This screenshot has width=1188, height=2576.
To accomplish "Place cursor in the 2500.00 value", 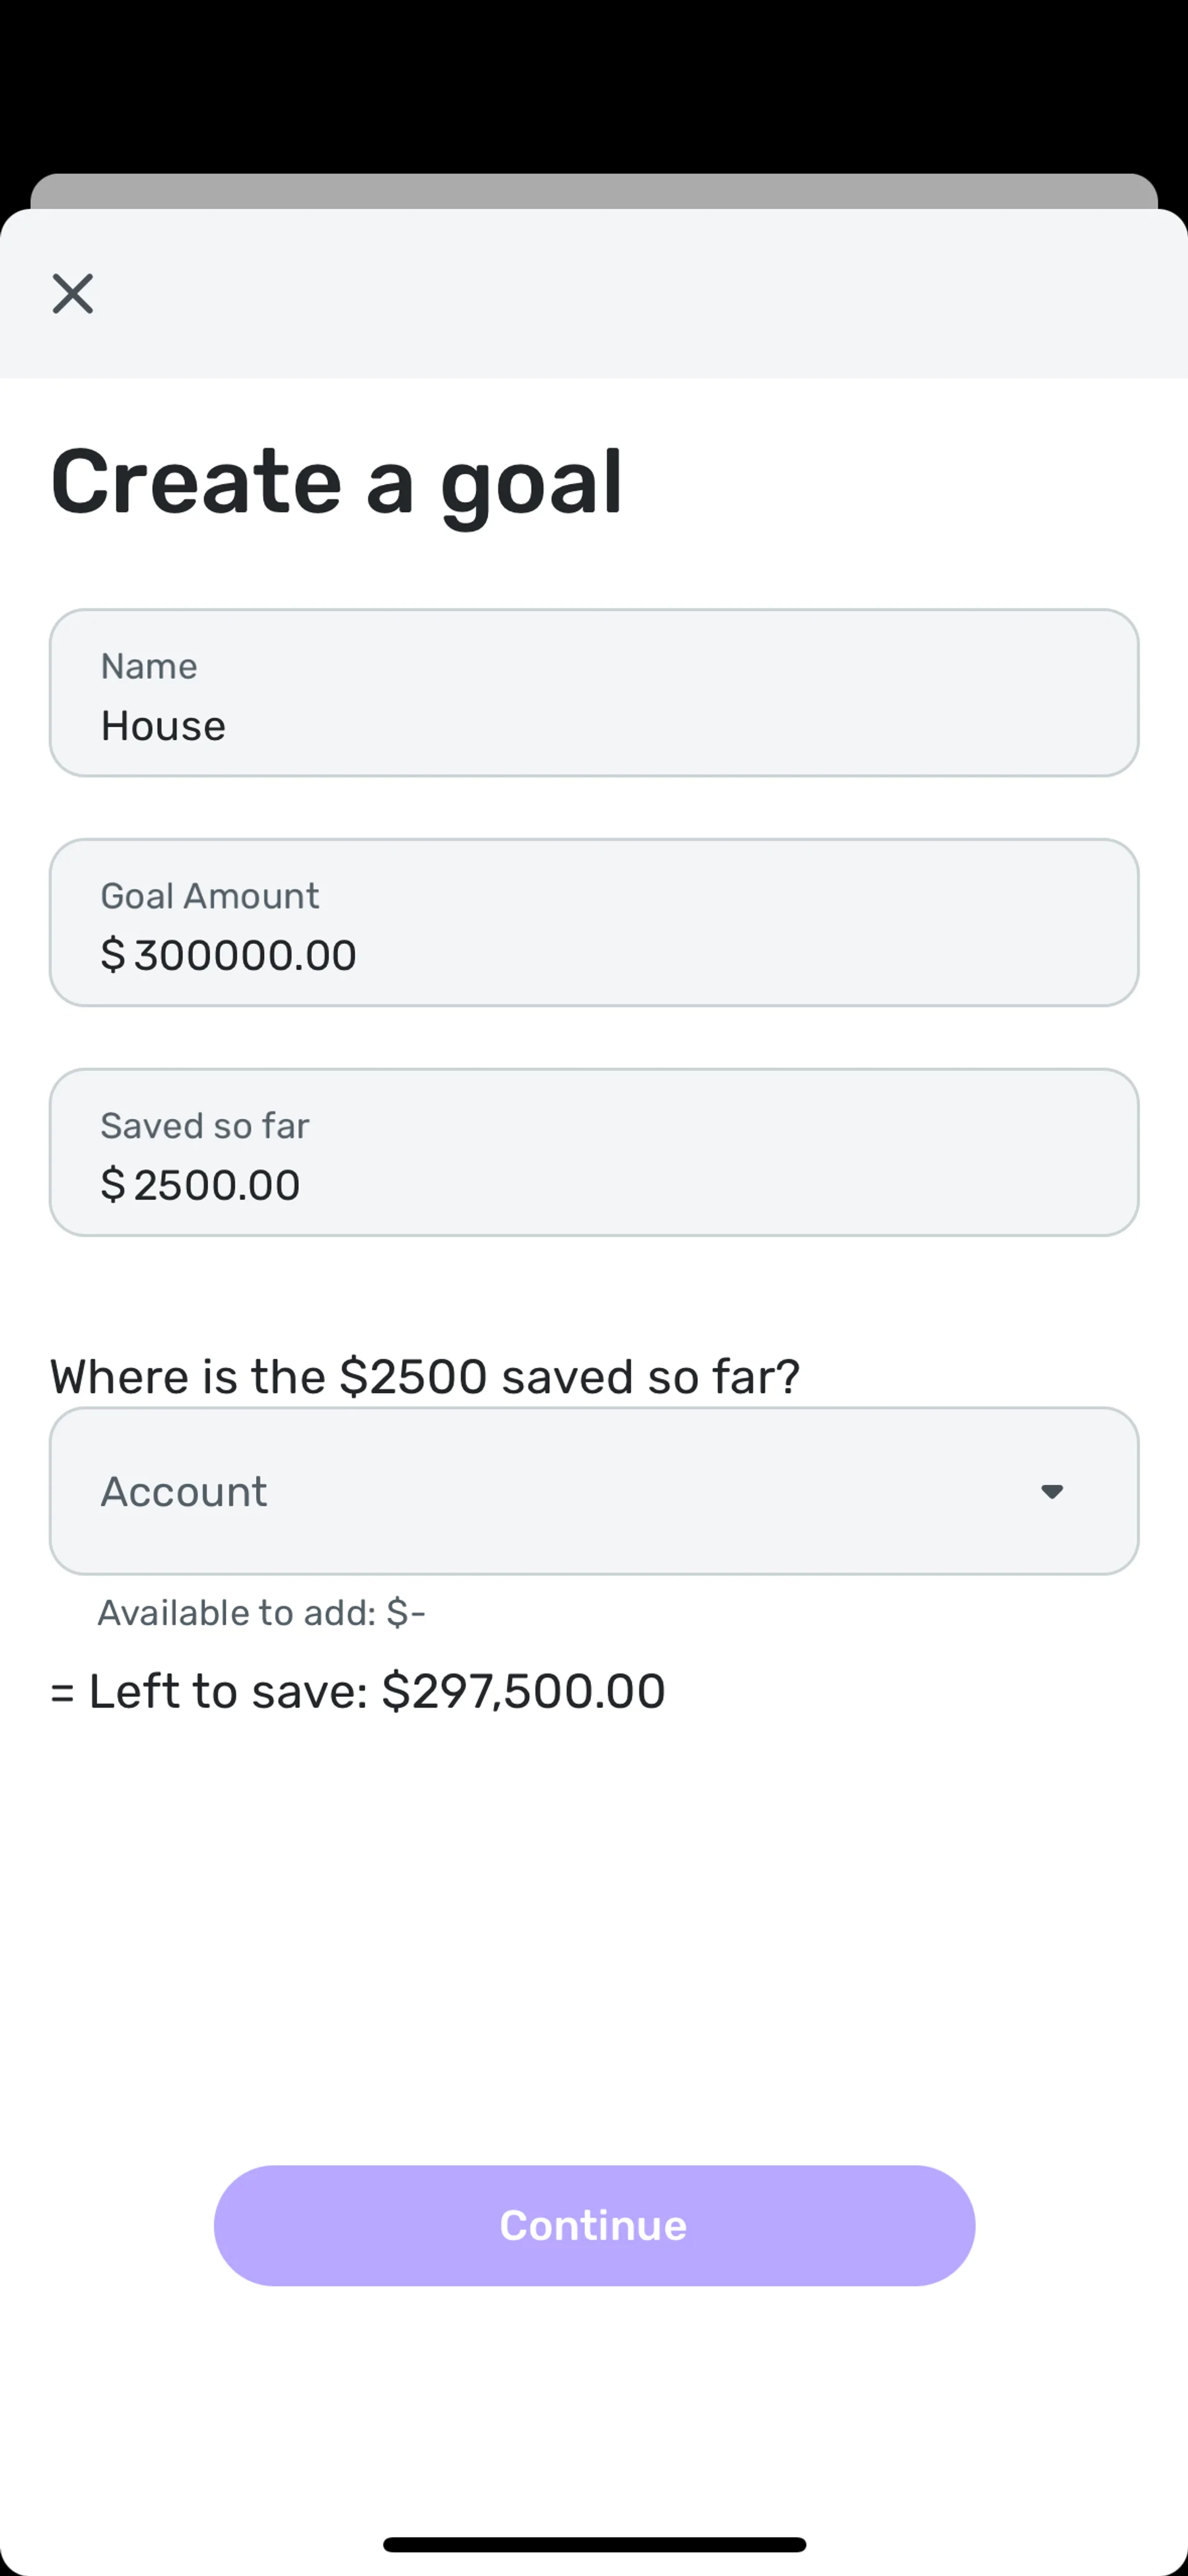I will [217, 1186].
